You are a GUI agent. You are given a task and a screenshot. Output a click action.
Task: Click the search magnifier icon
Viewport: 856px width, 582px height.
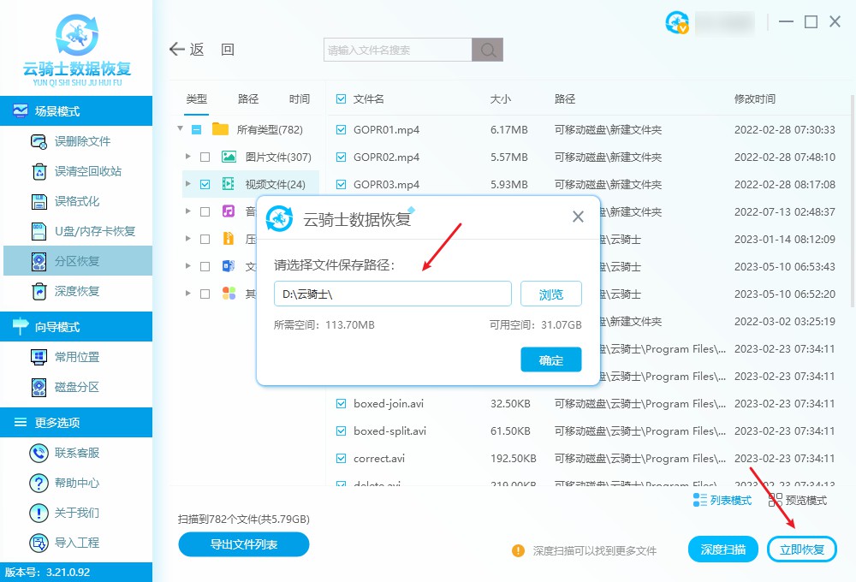pyautogui.click(x=487, y=49)
